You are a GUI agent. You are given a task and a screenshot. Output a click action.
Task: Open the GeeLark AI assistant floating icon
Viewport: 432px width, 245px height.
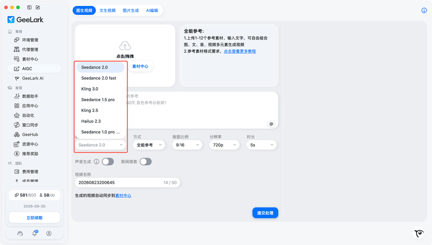(419, 233)
